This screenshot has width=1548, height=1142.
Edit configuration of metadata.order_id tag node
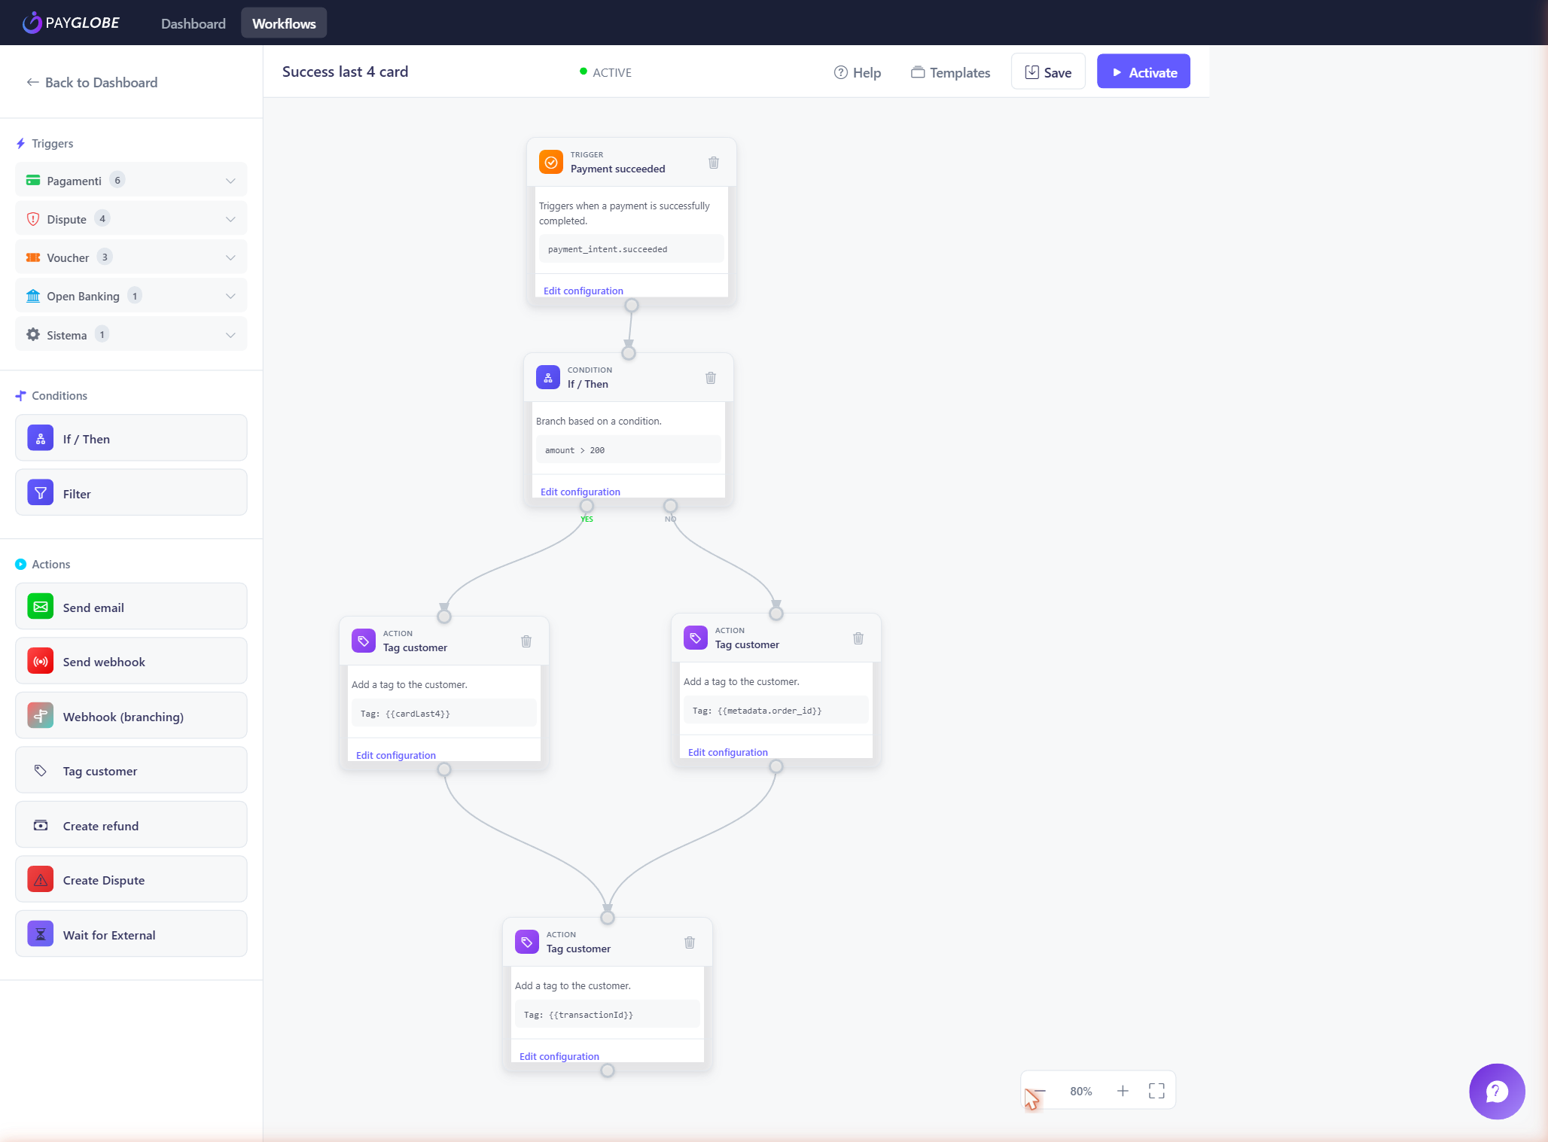pos(728,752)
